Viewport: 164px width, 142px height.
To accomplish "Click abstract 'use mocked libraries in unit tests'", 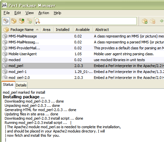I will coord(119,60).
